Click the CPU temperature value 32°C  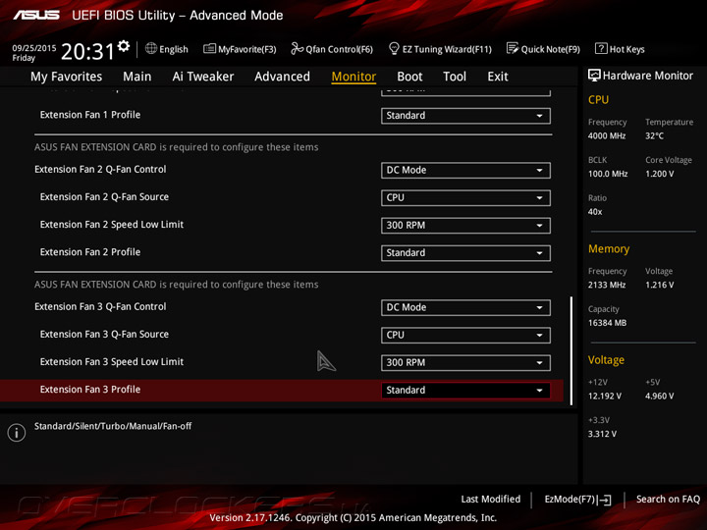click(x=654, y=135)
